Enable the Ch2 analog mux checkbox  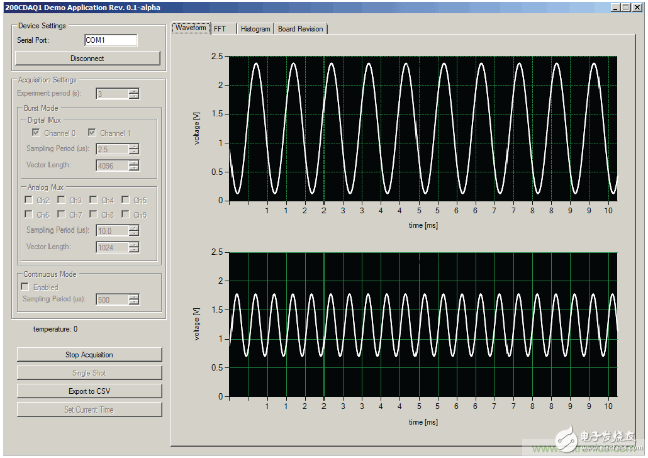click(29, 200)
